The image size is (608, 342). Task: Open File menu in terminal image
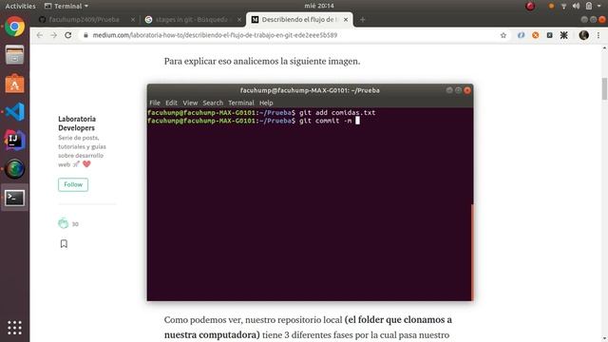[155, 103]
